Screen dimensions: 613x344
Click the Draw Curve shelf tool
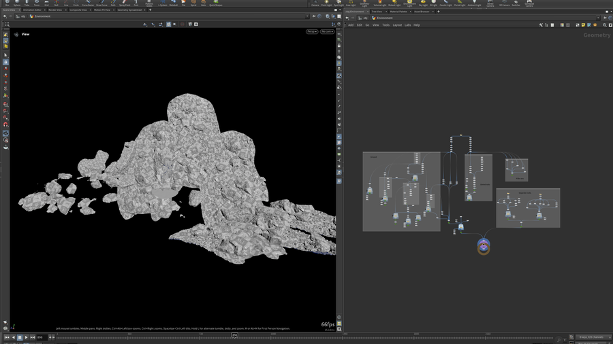[101, 3]
